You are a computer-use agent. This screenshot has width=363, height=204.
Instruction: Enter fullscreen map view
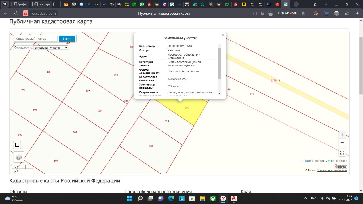(342, 152)
